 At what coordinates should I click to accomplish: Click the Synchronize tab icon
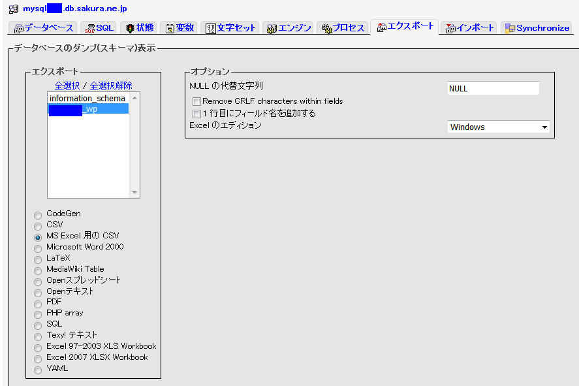click(x=510, y=29)
